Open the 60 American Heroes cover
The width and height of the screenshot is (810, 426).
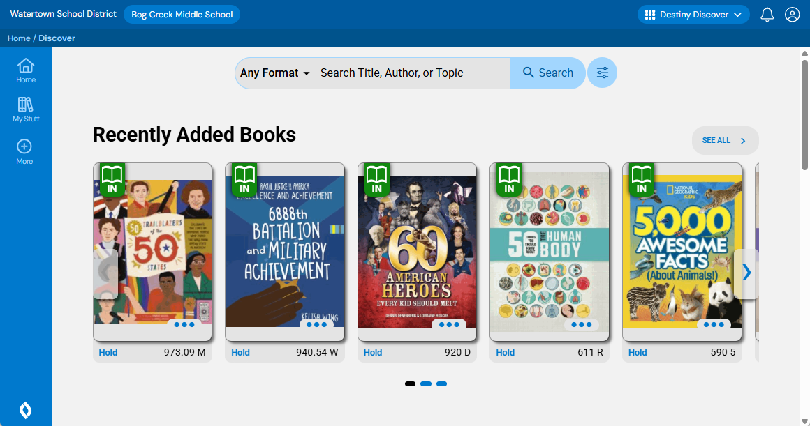(417, 252)
